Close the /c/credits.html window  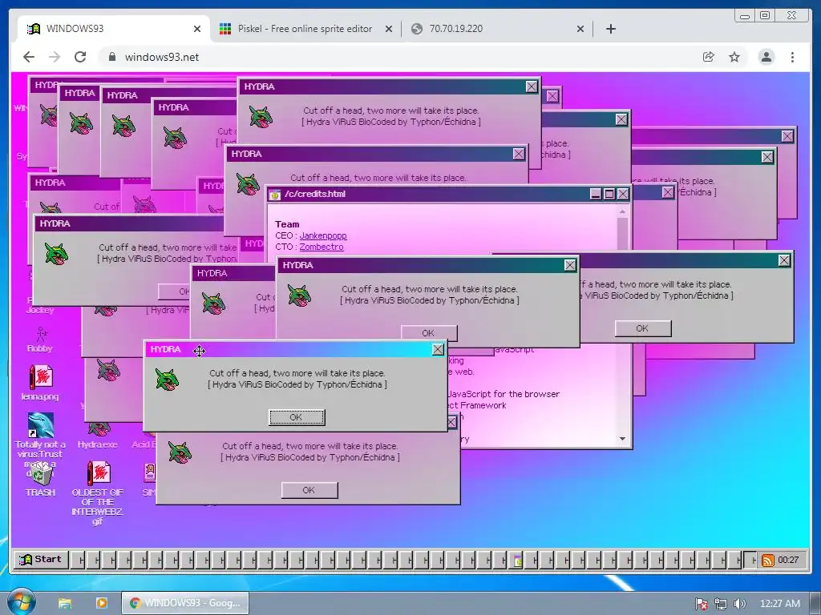pyautogui.click(x=622, y=194)
